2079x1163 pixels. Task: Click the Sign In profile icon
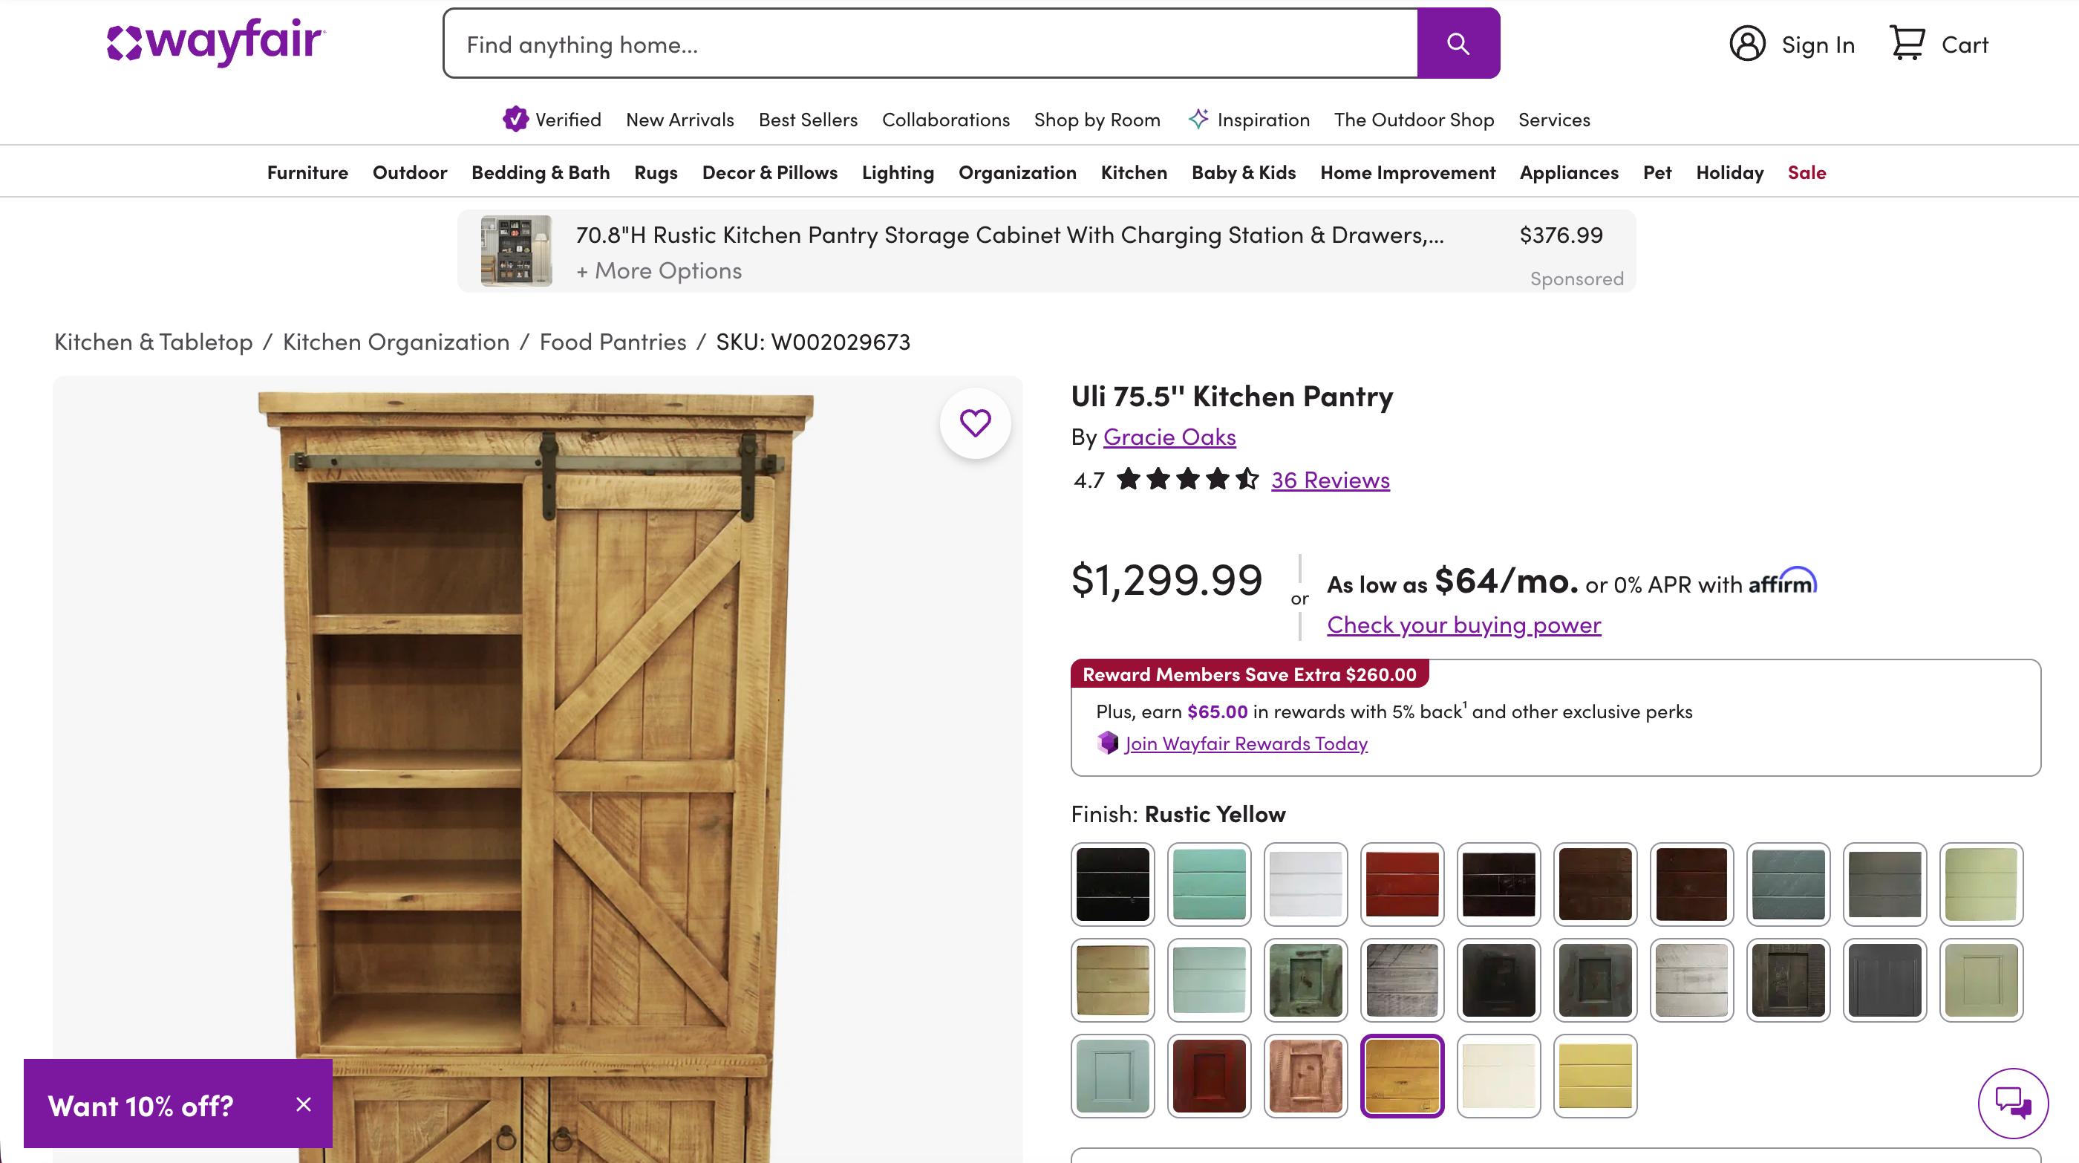tap(1747, 44)
